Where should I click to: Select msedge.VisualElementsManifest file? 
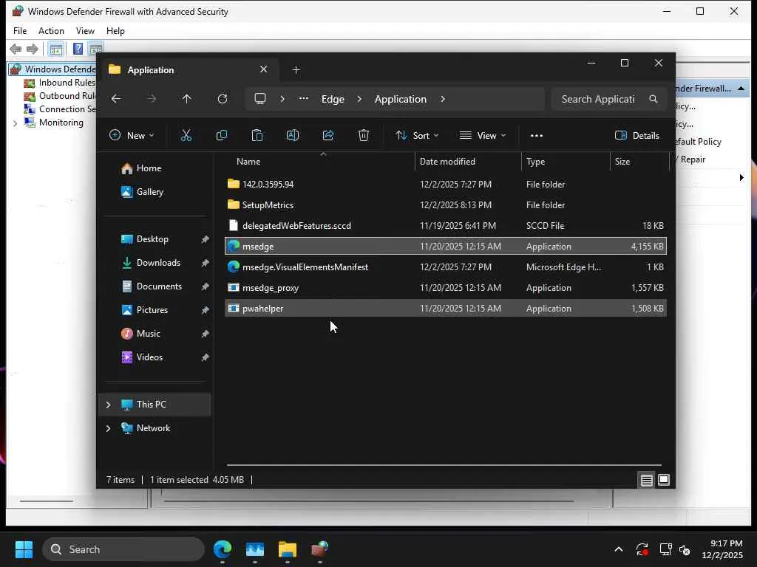[x=446, y=267]
